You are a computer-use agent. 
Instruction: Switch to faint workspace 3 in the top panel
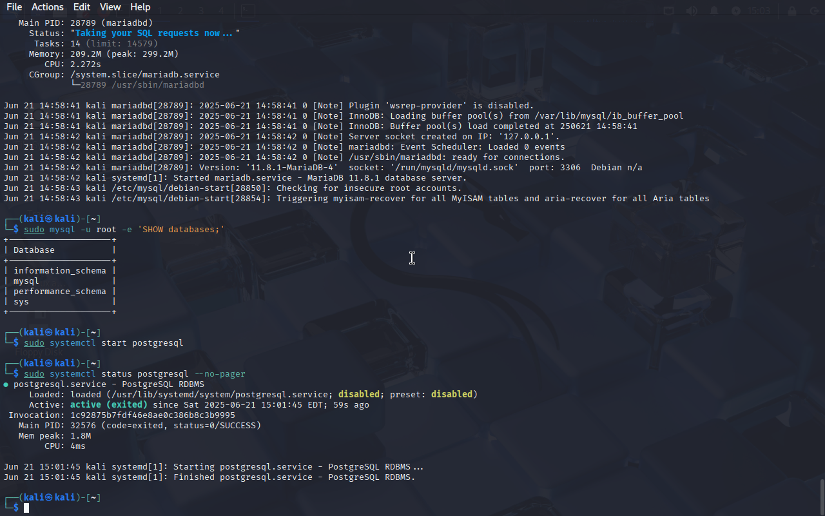tap(201, 11)
